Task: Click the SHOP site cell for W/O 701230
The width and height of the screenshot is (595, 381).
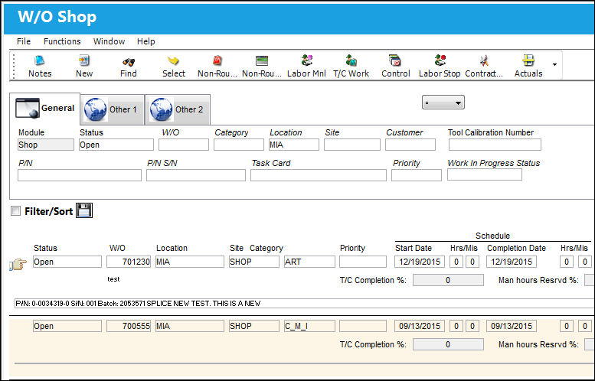Action: click(x=254, y=262)
